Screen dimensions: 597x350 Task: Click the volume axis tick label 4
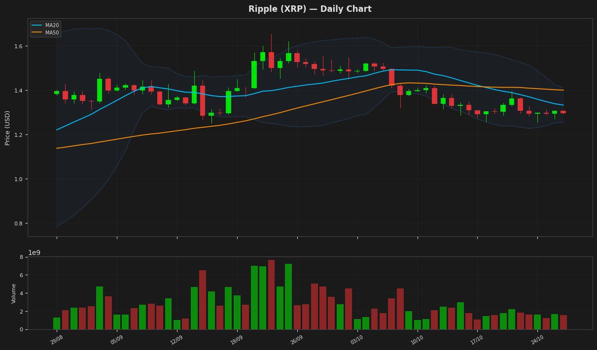pyautogui.click(x=21, y=293)
